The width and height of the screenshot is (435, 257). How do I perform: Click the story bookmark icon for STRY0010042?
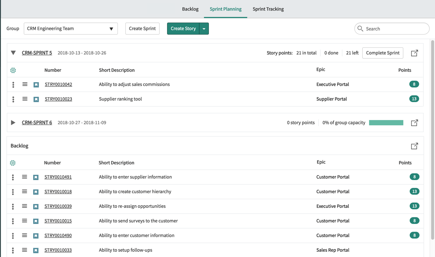tap(36, 85)
